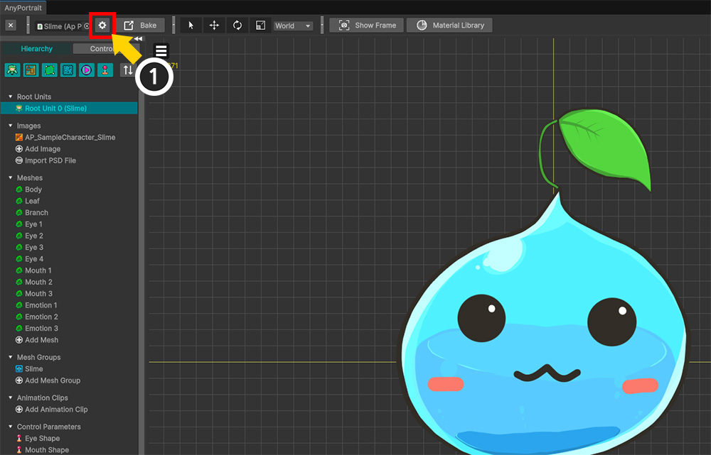Toggle the image filter icon
Screen dimensions: 711x455
point(31,70)
